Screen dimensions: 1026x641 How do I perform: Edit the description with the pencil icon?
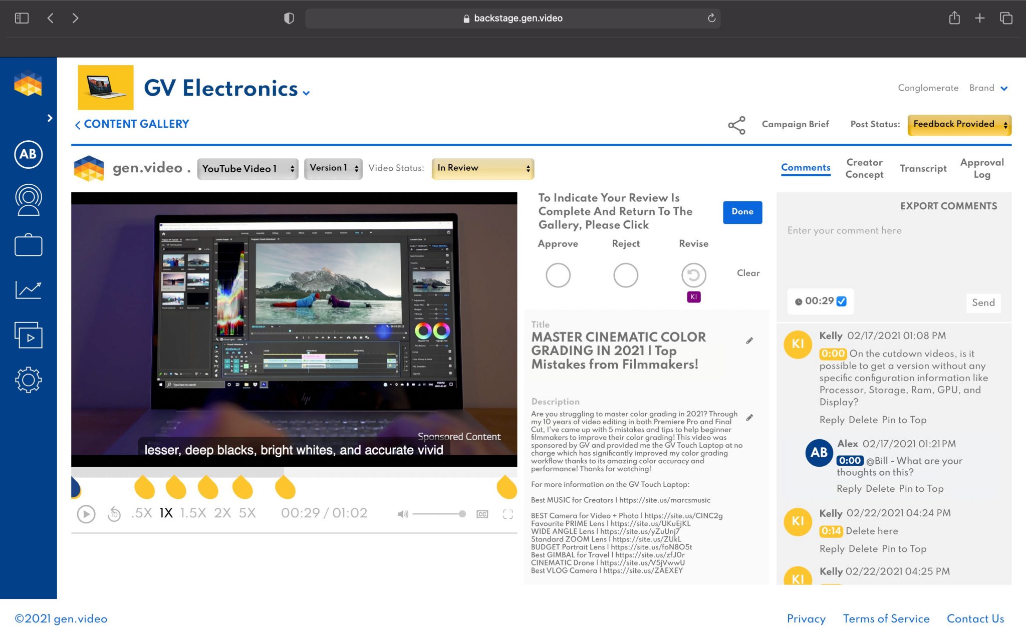tap(749, 418)
